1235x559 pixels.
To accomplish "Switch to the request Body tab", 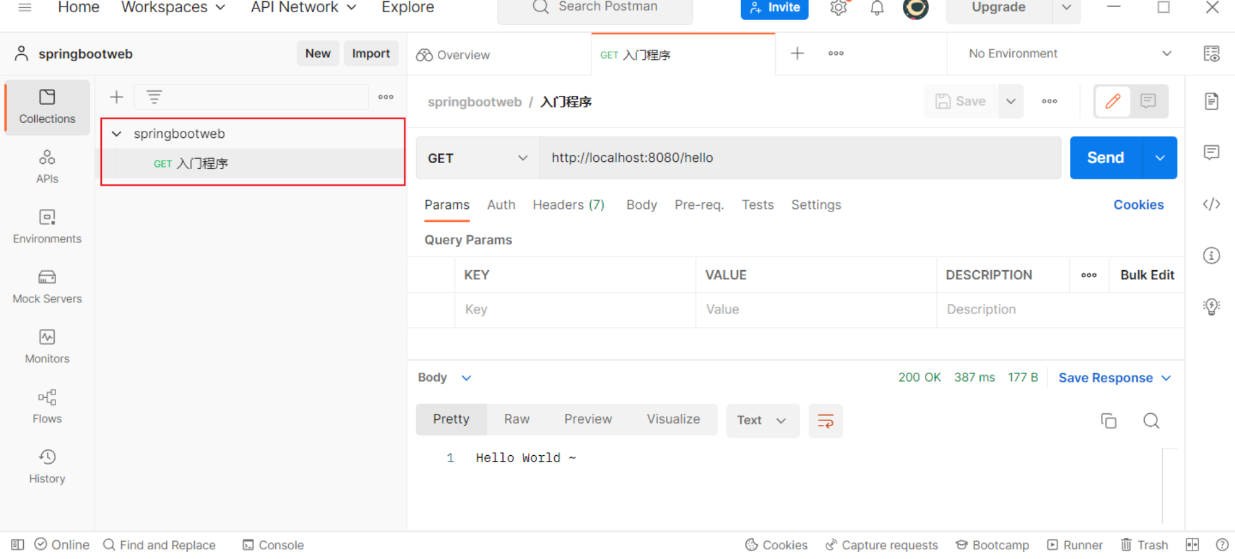I will pyautogui.click(x=641, y=205).
